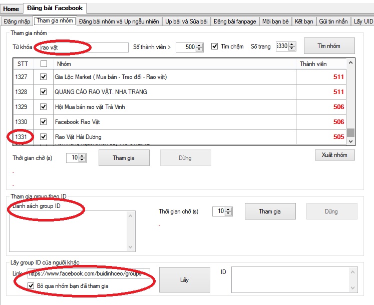Open the Mời bạn bè tab
374x305 pixels.
[275, 21]
